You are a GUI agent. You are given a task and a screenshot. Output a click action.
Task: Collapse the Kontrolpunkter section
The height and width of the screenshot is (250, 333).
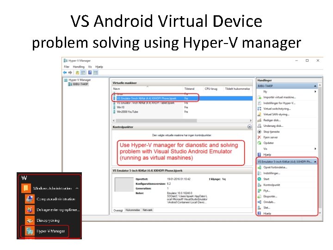click(x=250, y=127)
